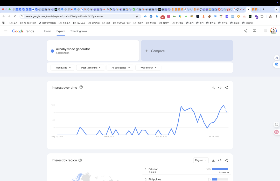Open the Chrome three-dot menu
The image size is (280, 181).
(x=276, y=16)
